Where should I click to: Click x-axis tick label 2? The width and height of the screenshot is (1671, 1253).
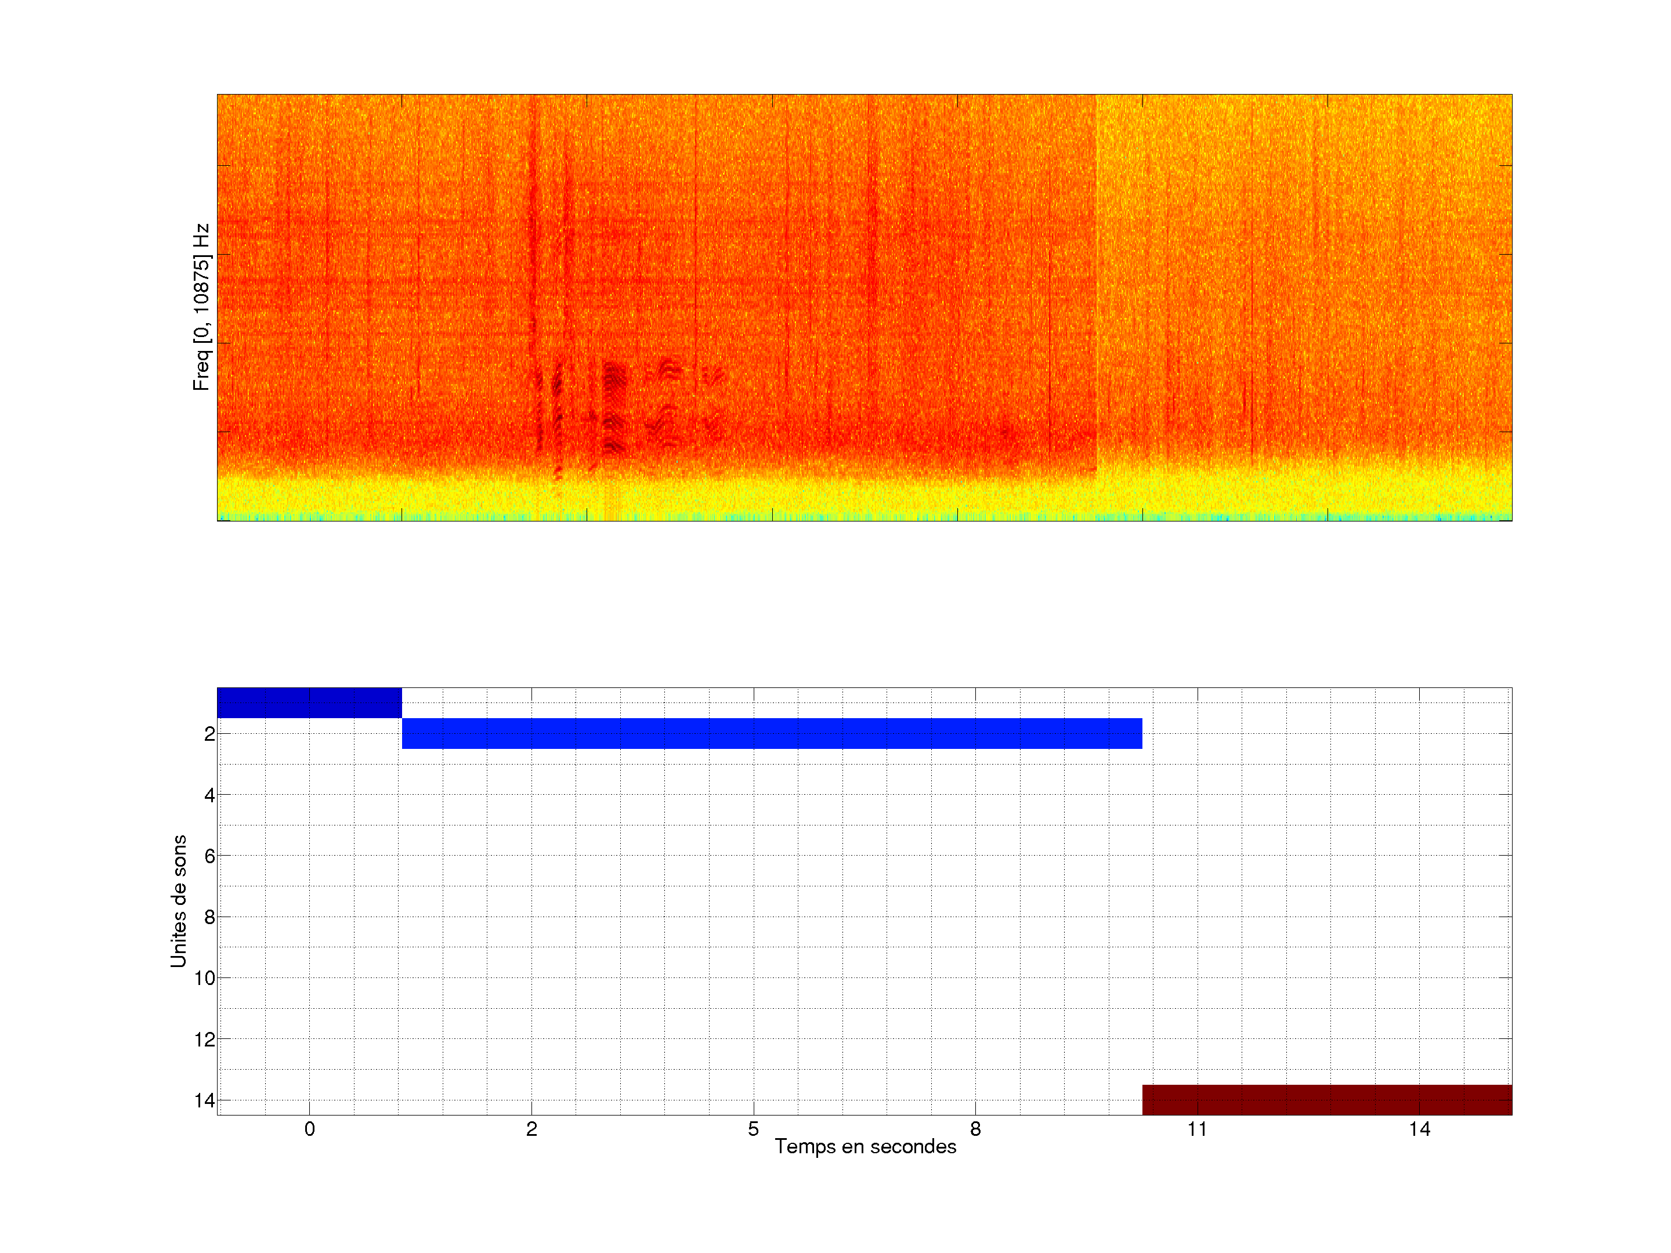[x=532, y=1129]
